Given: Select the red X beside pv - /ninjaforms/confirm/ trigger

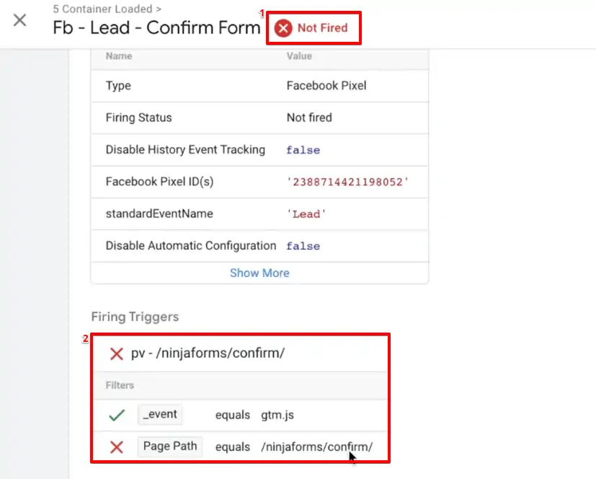Looking at the screenshot, I should pyautogui.click(x=116, y=353).
